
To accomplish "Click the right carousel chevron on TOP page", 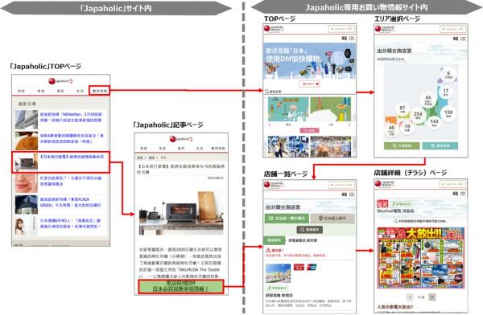I will (x=349, y=125).
